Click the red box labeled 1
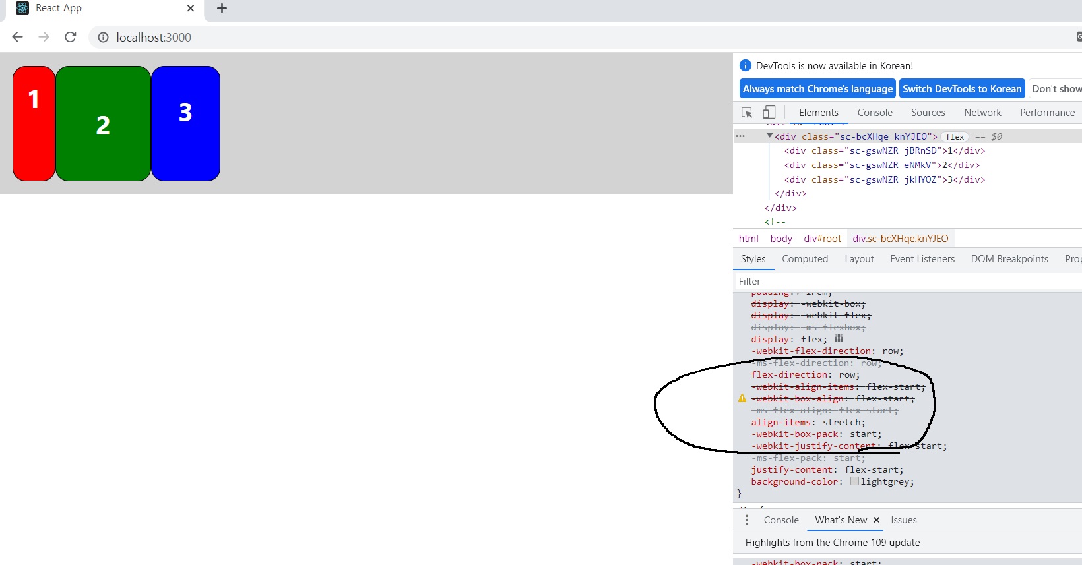Image resolution: width=1082 pixels, height=565 pixels. (x=34, y=123)
